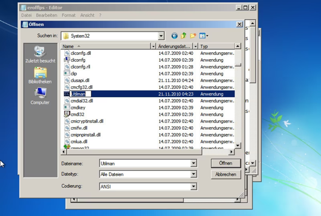Open the Bearbeiten menu

click(46, 15)
